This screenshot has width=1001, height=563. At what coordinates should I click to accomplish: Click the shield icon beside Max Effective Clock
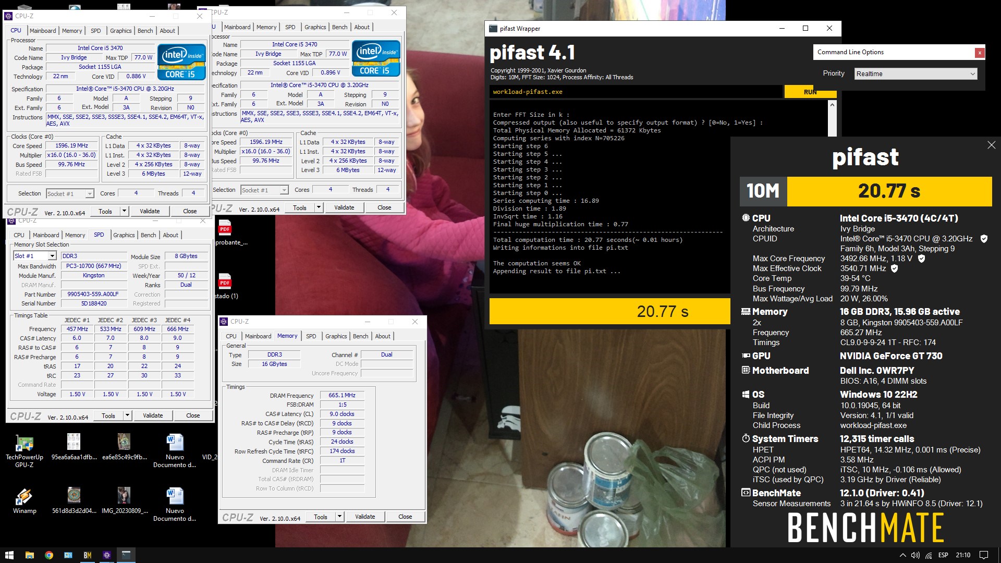895,268
